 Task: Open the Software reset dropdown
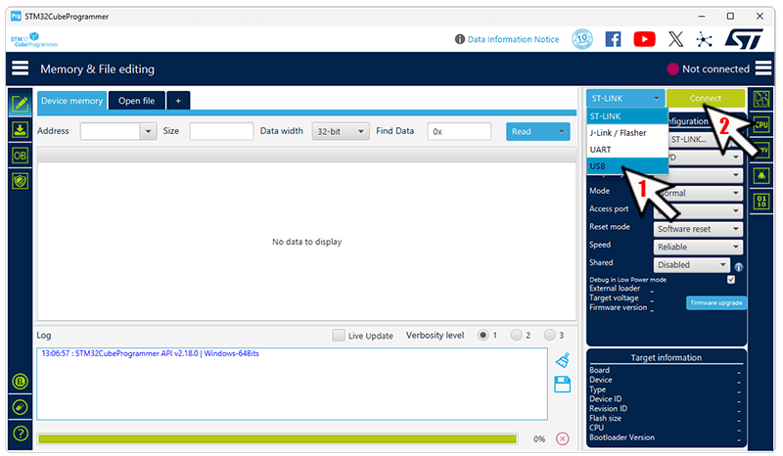pyautogui.click(x=698, y=229)
